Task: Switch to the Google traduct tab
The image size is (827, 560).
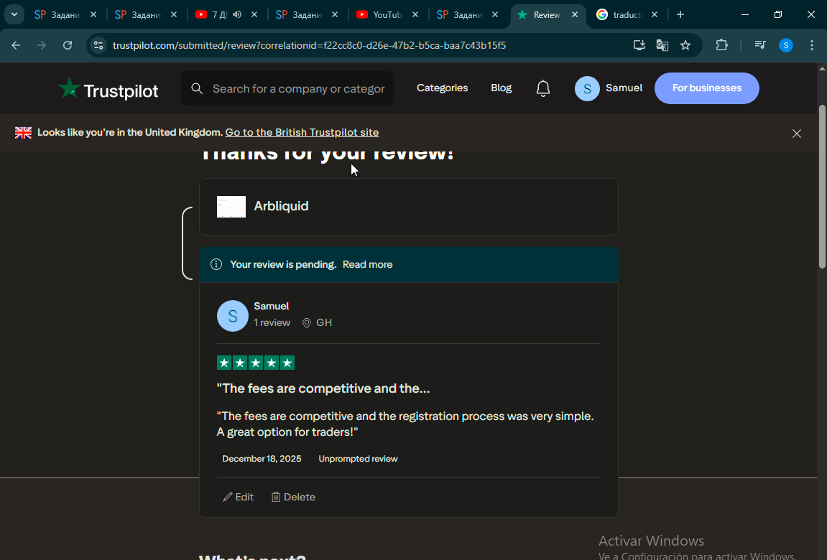Action: [619, 15]
